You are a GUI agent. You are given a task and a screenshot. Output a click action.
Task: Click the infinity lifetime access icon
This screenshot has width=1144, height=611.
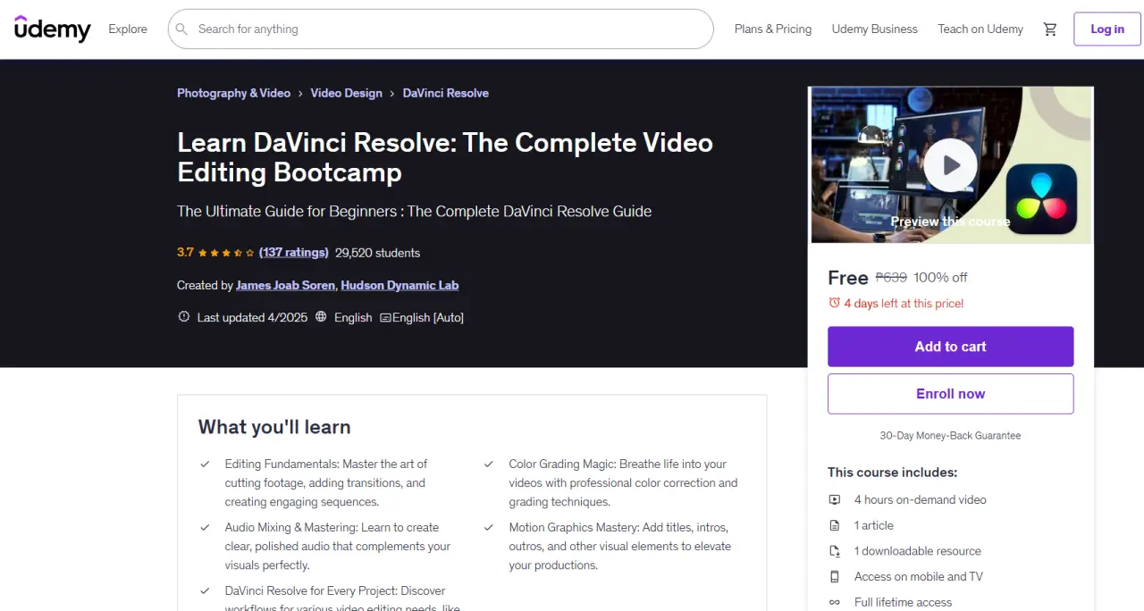(x=835, y=602)
